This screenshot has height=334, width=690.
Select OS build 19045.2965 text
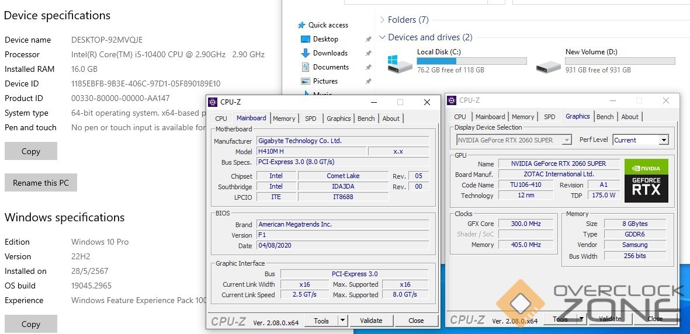tap(92, 286)
